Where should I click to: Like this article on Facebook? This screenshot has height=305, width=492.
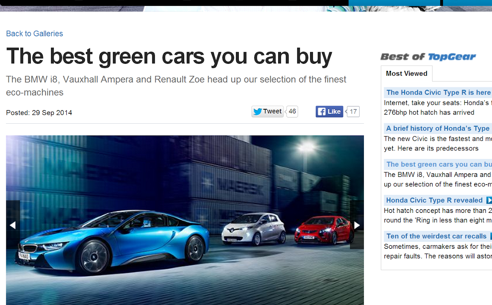pos(329,112)
